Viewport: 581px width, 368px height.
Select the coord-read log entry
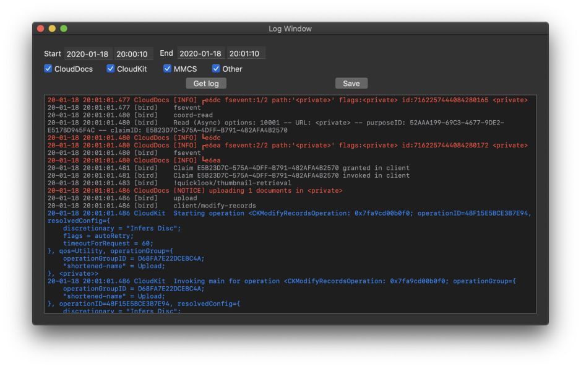point(193,115)
